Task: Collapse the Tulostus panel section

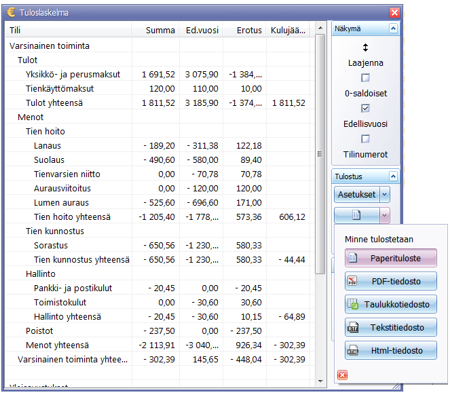Action: coord(392,176)
